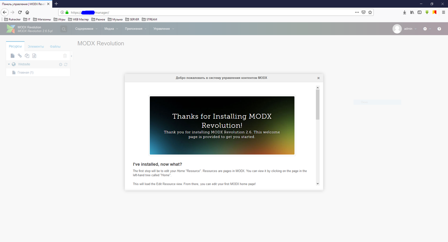
Task: Open the Разное bookmarks folder
Action: (98, 20)
